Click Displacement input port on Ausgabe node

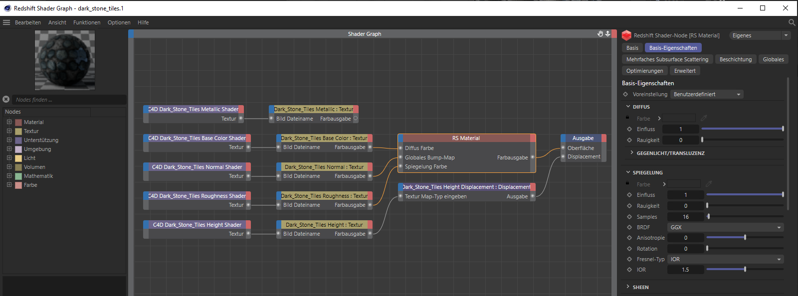563,156
